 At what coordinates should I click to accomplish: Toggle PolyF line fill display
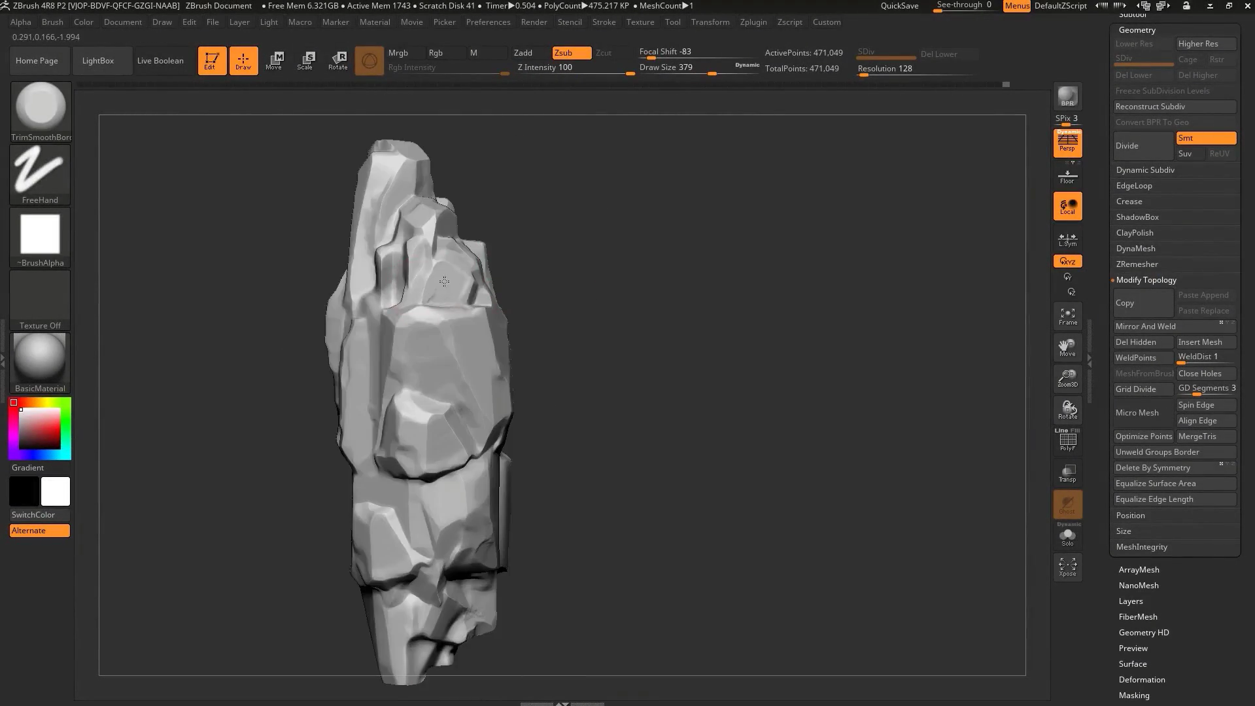(x=1067, y=441)
